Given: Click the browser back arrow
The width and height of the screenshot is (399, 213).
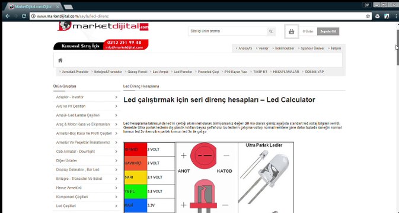Looking at the screenshot, I should 7,16.
